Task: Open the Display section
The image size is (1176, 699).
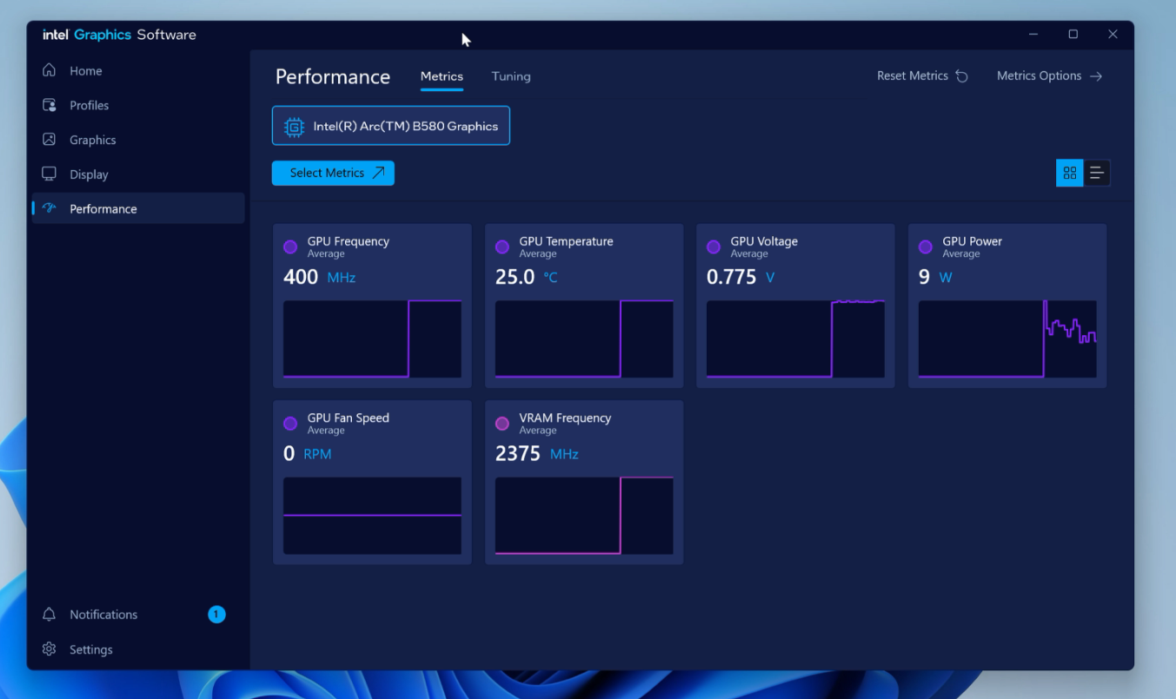Action: 89,175
